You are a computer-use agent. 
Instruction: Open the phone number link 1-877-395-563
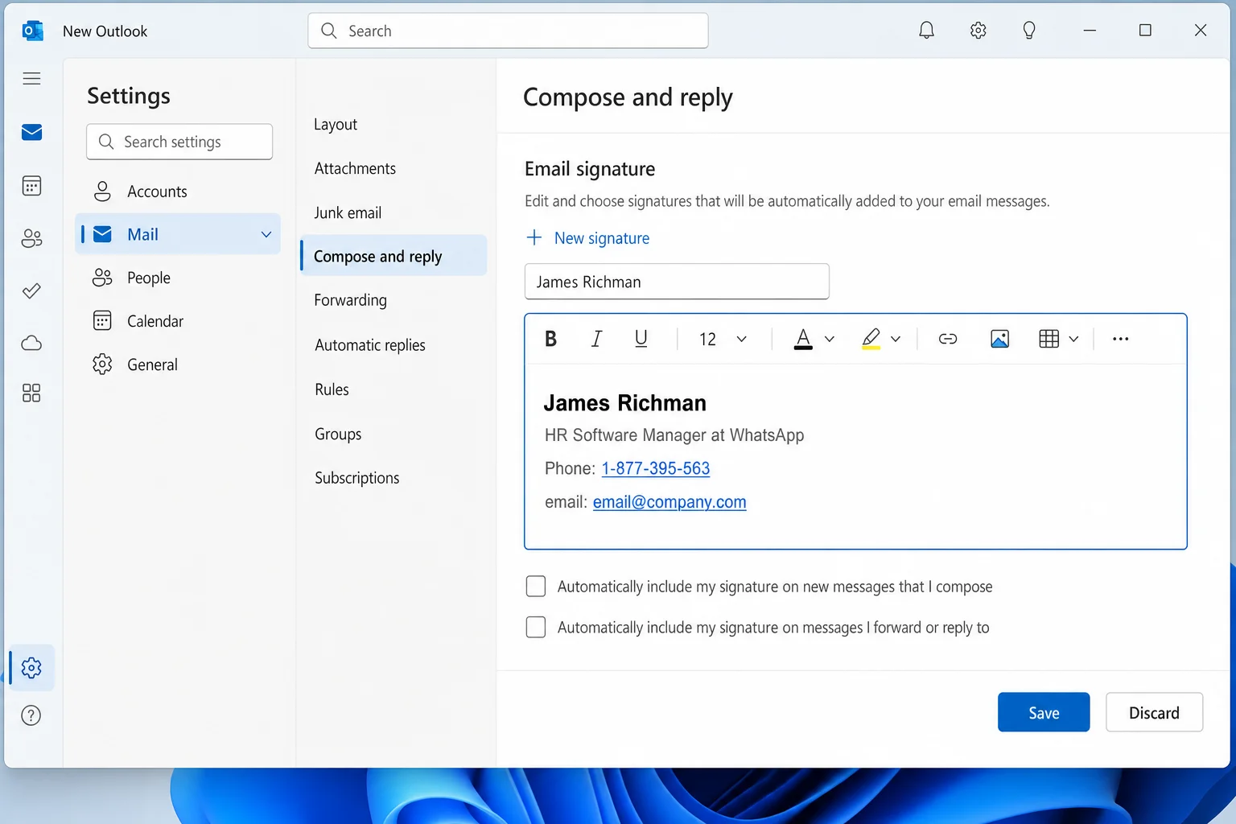coord(656,468)
